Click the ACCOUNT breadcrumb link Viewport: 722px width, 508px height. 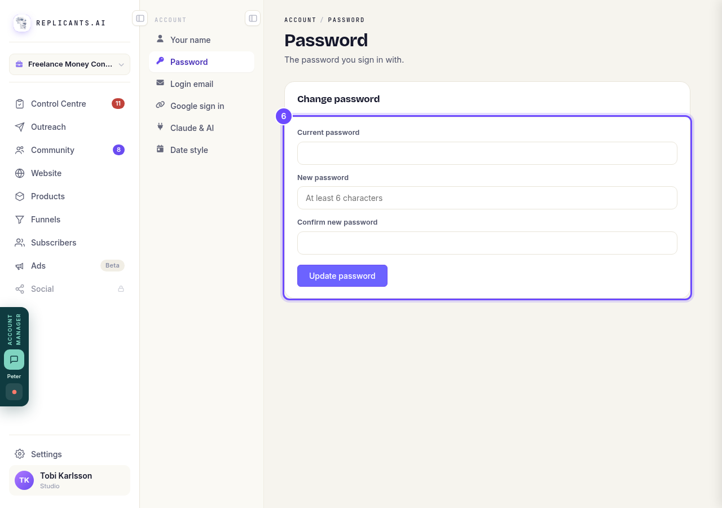(300, 20)
